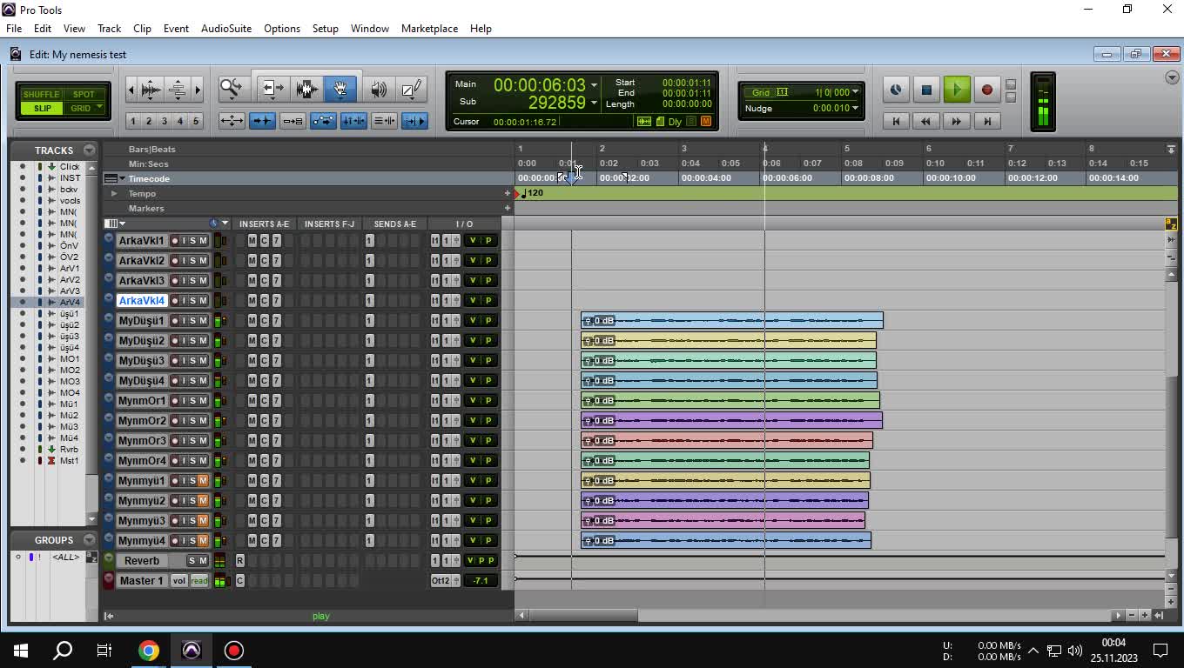This screenshot has width=1184, height=668.
Task: Enable Shuffle edit mode
Action: [x=41, y=94]
